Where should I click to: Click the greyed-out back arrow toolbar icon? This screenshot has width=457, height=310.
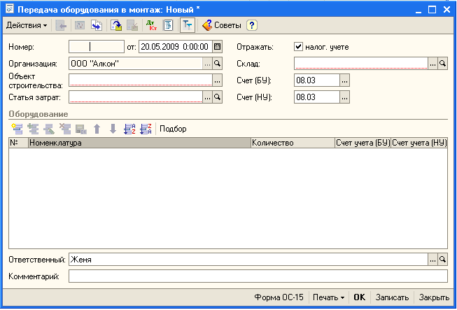pyautogui.click(x=61, y=25)
